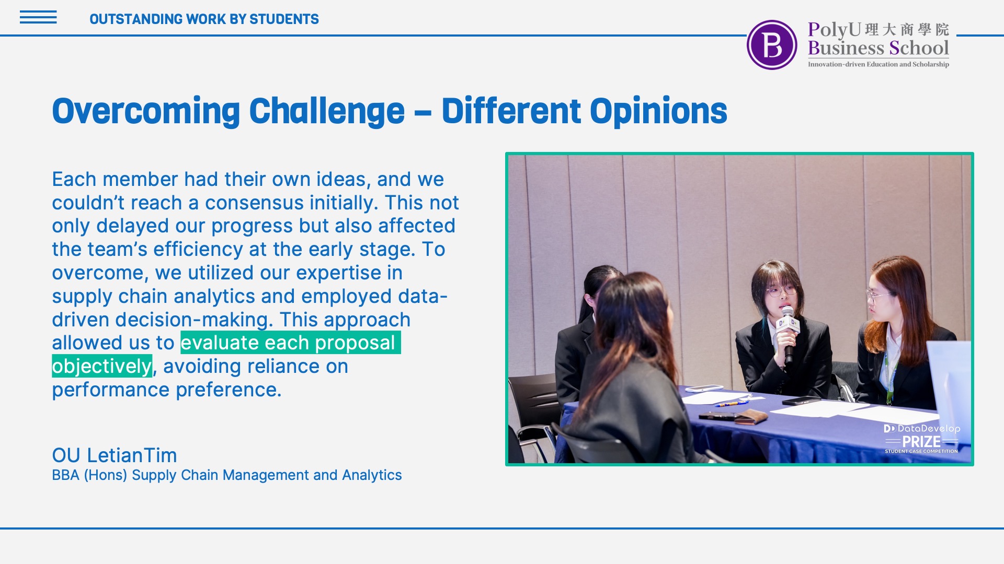Click the three-line menu icon

[38, 18]
